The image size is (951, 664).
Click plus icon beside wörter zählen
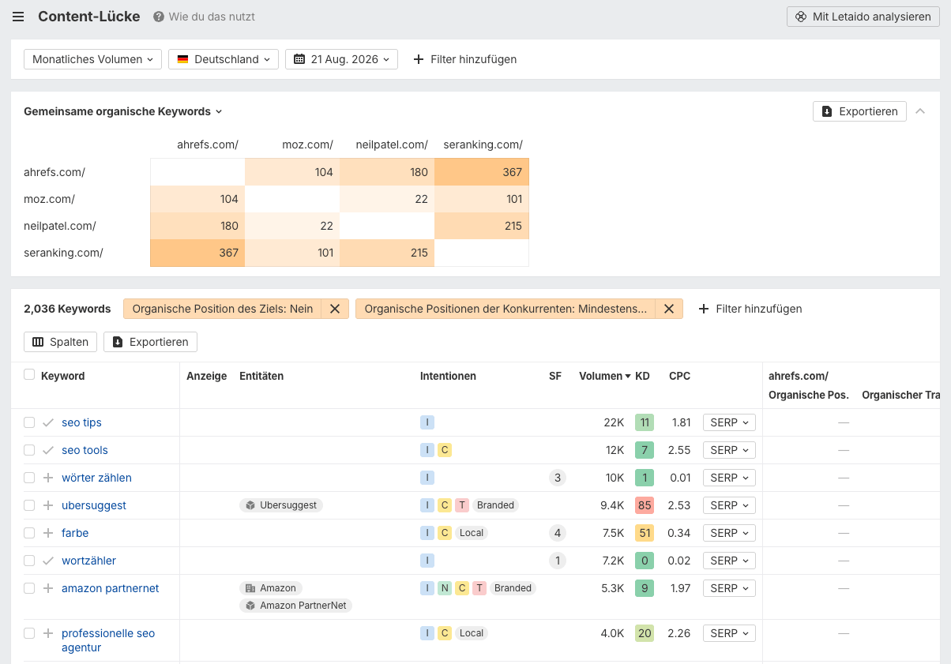tap(48, 478)
